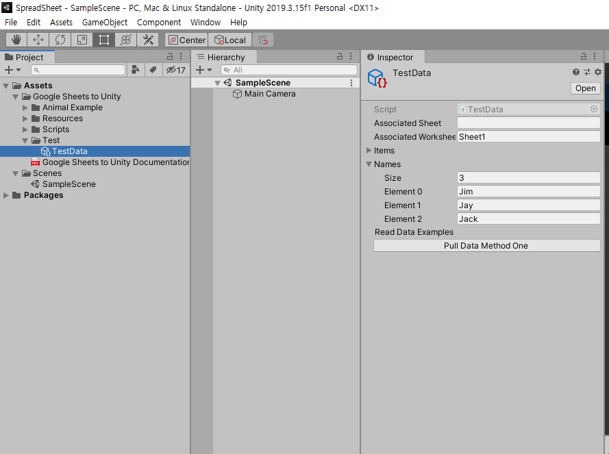This screenshot has height=454, width=609.
Task: Open the Assets menu
Action: 61,22
